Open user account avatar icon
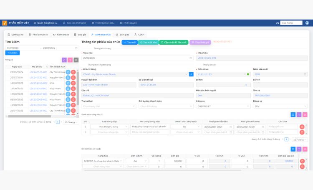The height and width of the screenshot is (190, 313). (x=307, y=23)
